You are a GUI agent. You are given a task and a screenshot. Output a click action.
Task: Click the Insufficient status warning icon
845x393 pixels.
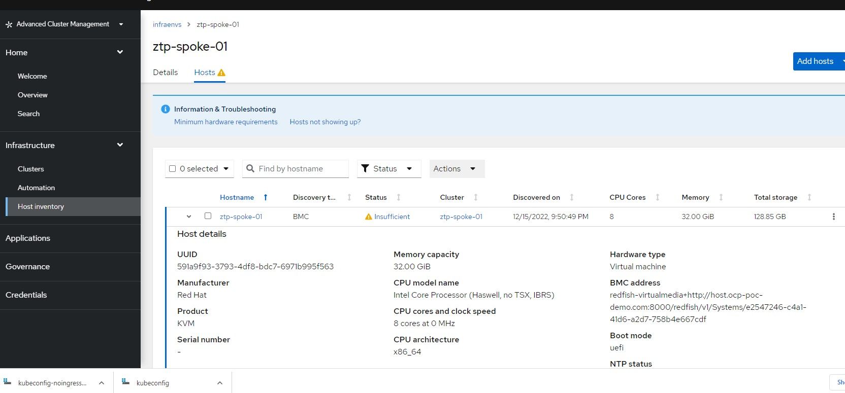[369, 217]
